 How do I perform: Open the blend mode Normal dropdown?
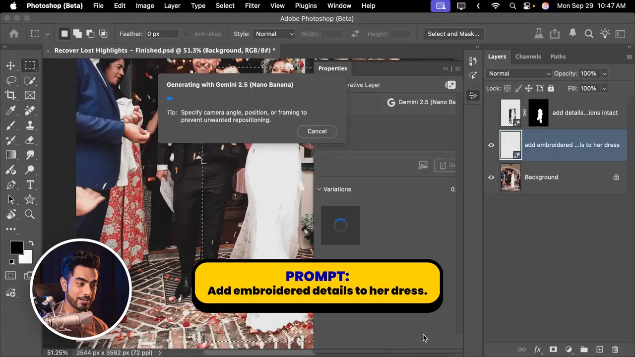[519, 73]
